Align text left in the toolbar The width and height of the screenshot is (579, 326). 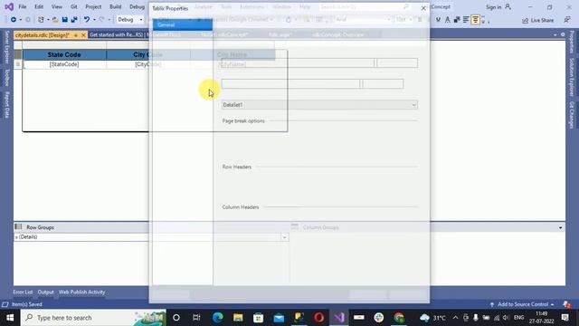pos(466,20)
